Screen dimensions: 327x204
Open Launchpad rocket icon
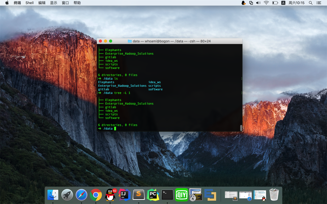(67, 195)
